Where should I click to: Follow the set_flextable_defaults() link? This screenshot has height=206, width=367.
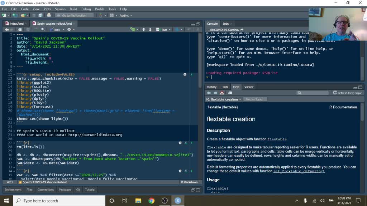[299, 171]
